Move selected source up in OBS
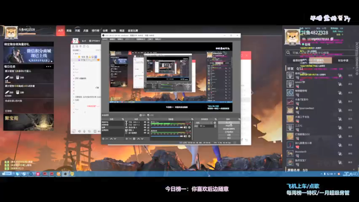359x202 pixels. click(139, 139)
